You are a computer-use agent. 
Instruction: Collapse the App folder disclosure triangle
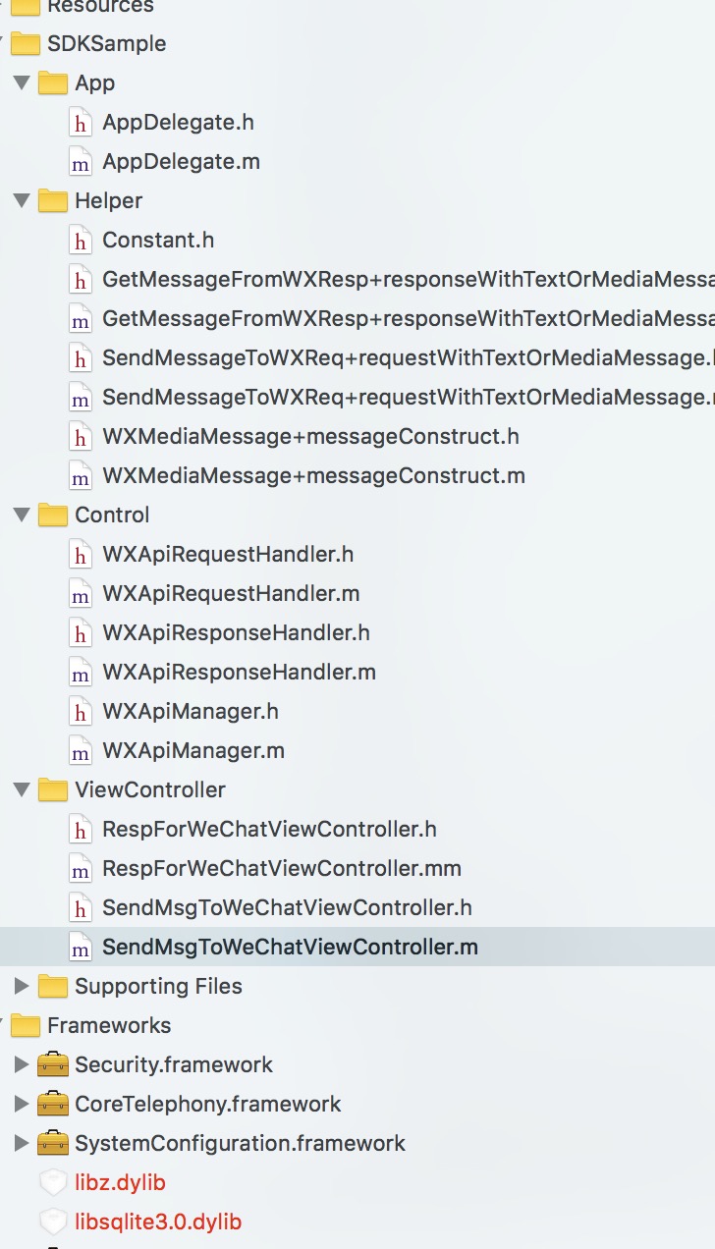[x=22, y=82]
